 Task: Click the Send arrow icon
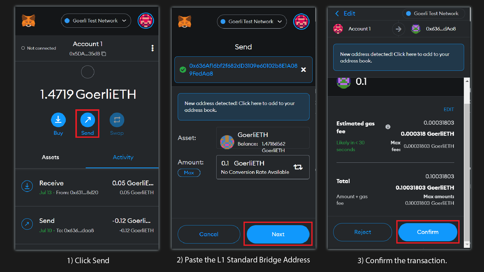[87, 120]
